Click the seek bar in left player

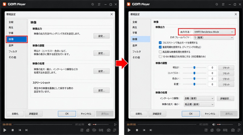pyautogui.click(x=43, y=124)
